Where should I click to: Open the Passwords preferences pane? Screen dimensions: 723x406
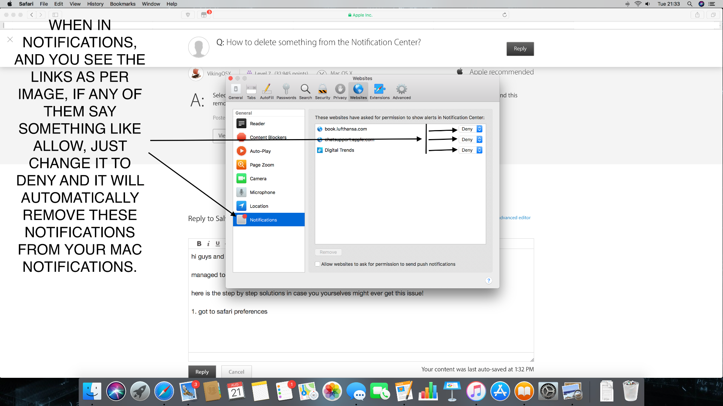pyautogui.click(x=286, y=91)
